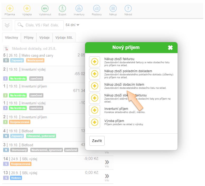Expand the double-chevron filter panel button

(x=7, y=25)
